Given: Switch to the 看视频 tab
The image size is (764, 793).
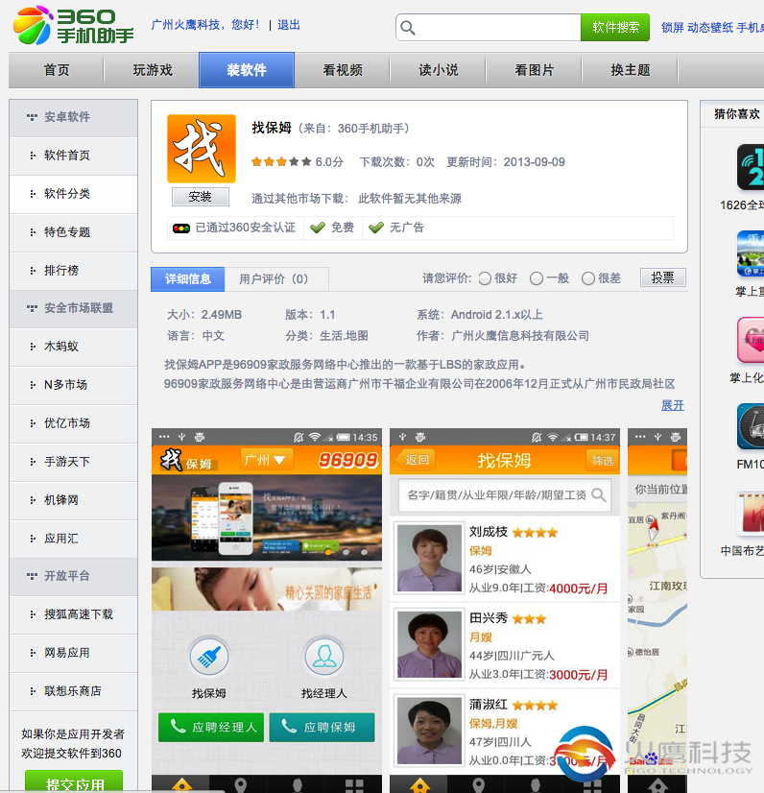Looking at the screenshot, I should pos(343,70).
